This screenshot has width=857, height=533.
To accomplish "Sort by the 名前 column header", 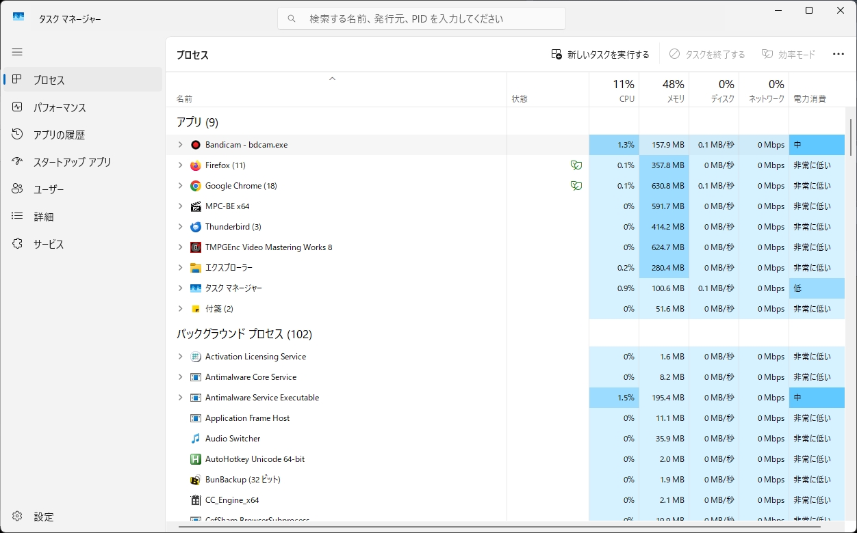I will tap(336, 90).
